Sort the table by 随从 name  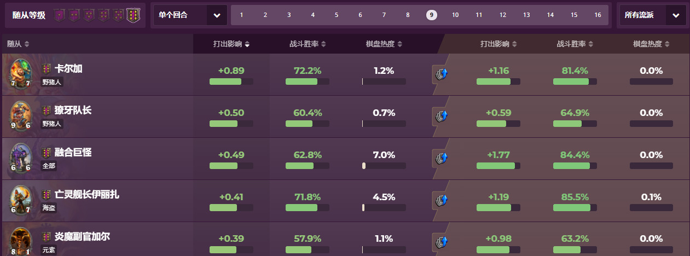point(19,44)
